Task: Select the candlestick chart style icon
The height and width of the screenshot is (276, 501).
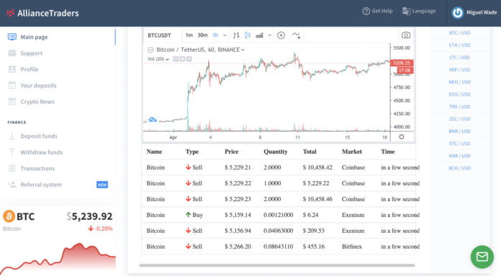Action: pyautogui.click(x=248, y=35)
